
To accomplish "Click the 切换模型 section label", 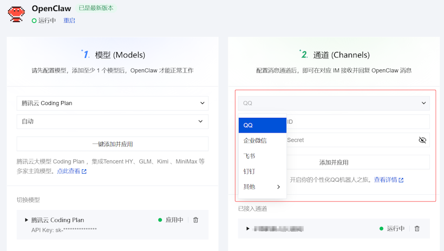I will tap(28, 200).
